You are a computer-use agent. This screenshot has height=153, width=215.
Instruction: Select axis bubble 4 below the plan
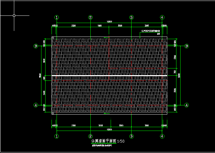click(162, 136)
